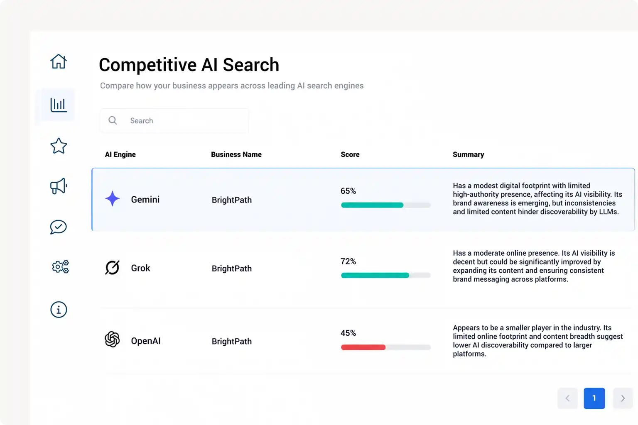Go to previous page arrow
Viewport: 638px width, 425px height.
[567, 398]
